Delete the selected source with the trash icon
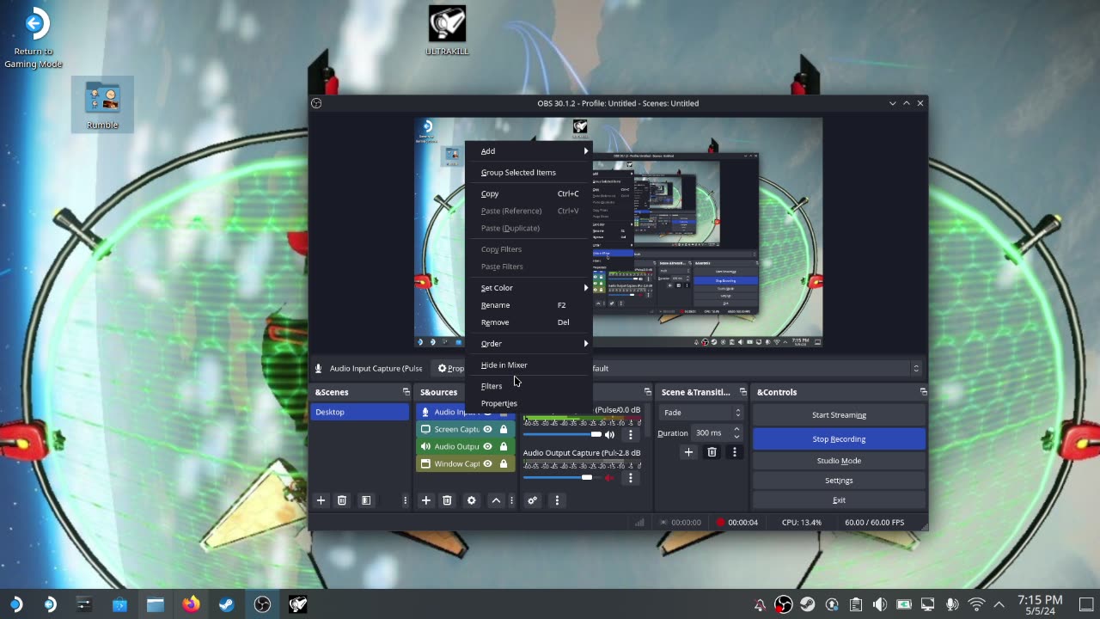The width and height of the screenshot is (1100, 619). pos(447,500)
